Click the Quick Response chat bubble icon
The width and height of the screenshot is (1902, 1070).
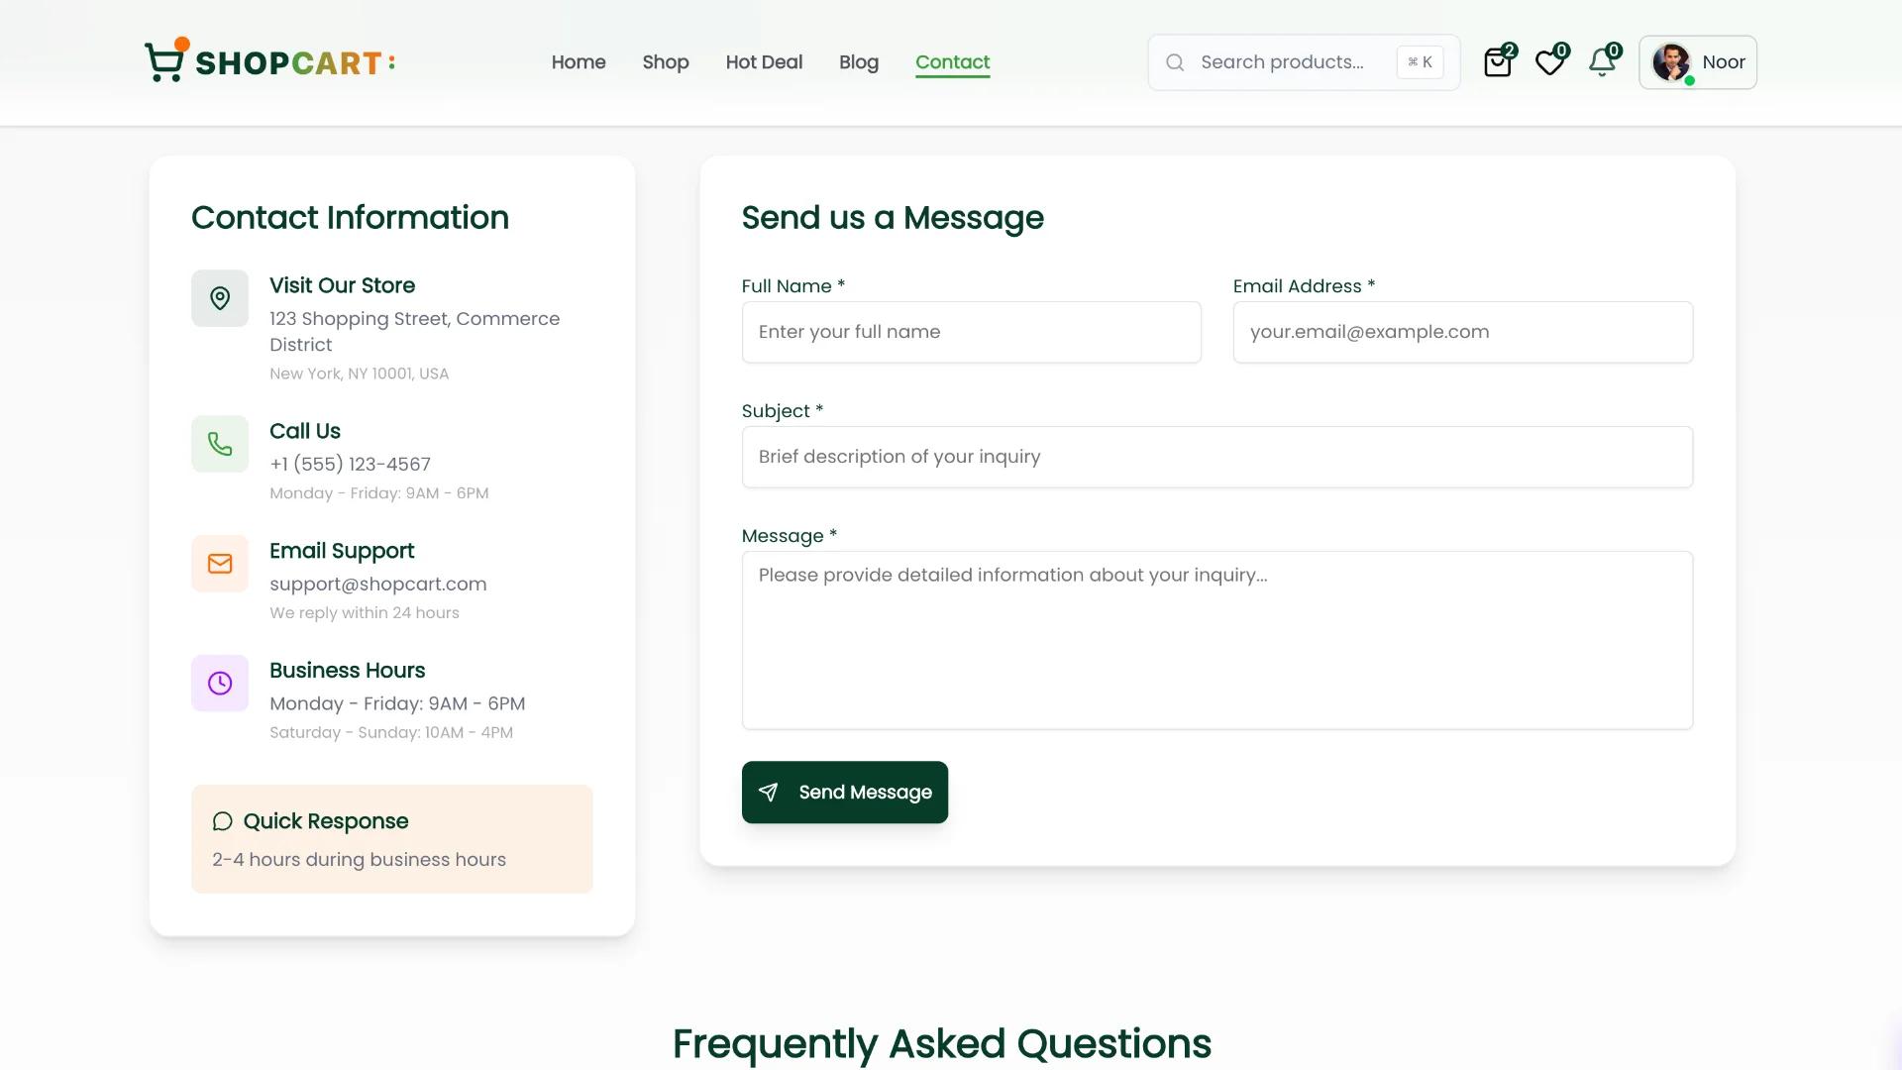223,821
